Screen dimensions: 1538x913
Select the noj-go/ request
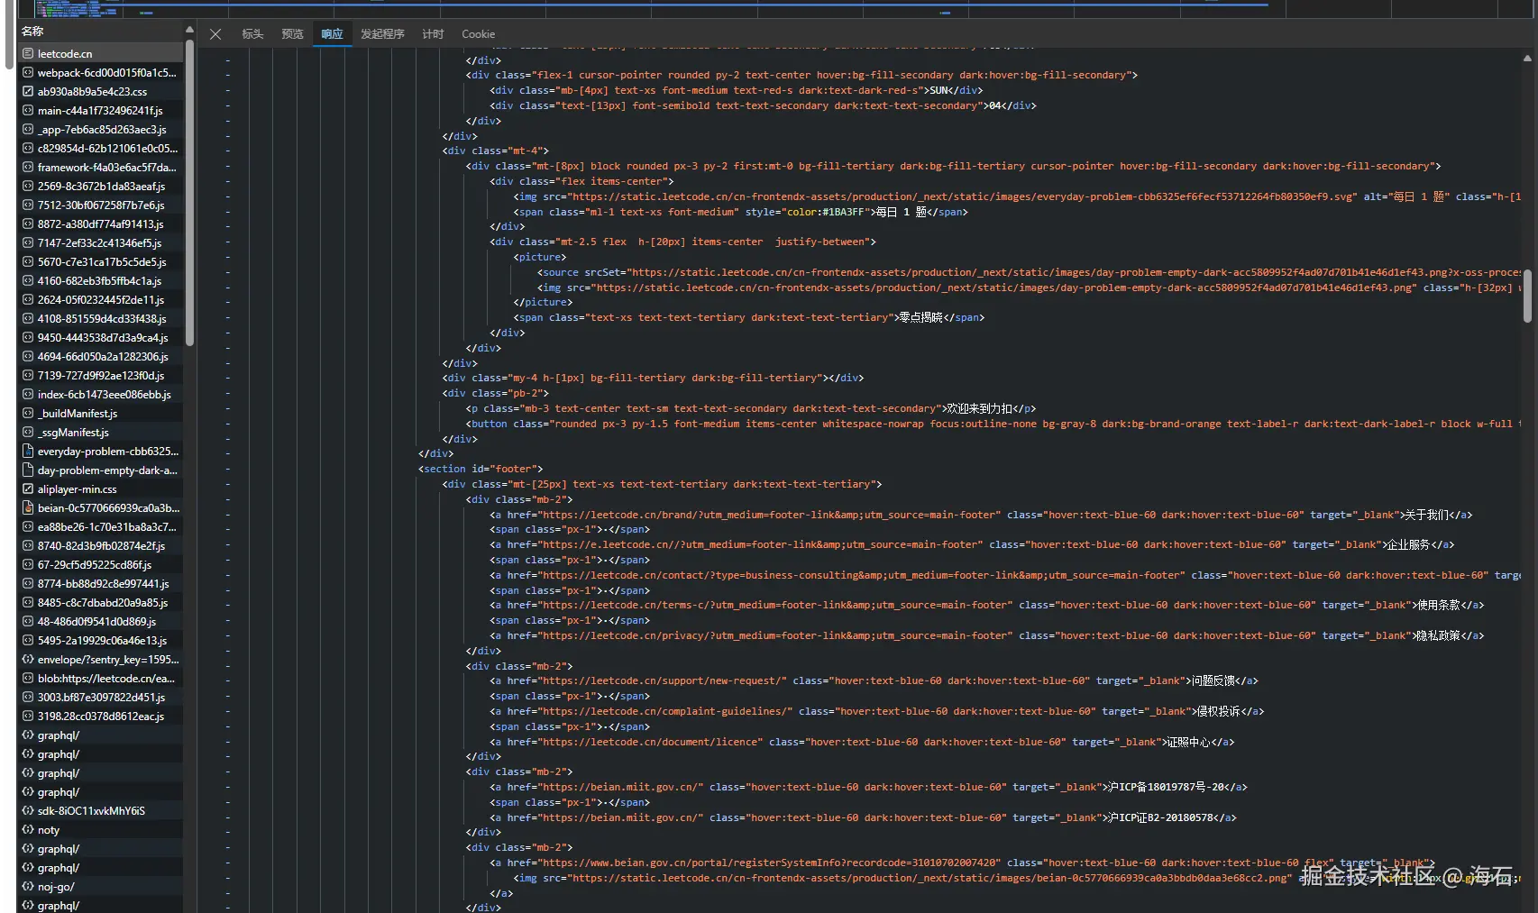[101, 887]
